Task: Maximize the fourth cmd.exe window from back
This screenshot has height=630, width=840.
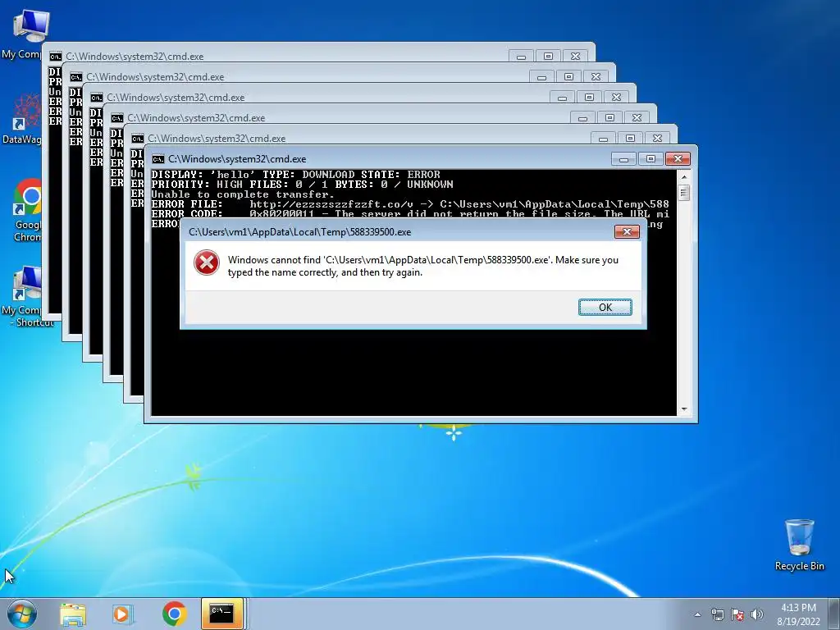Action: [x=609, y=117]
